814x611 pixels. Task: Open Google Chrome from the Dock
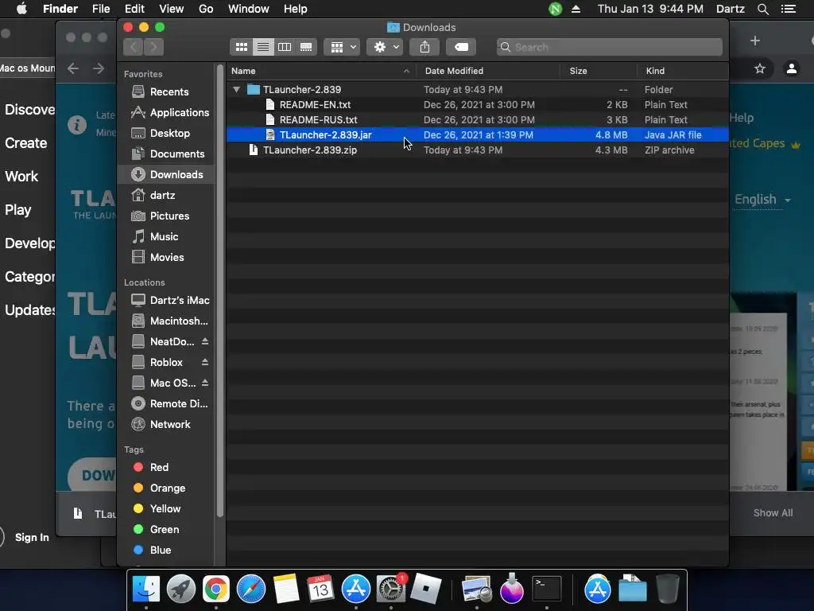pos(216,589)
